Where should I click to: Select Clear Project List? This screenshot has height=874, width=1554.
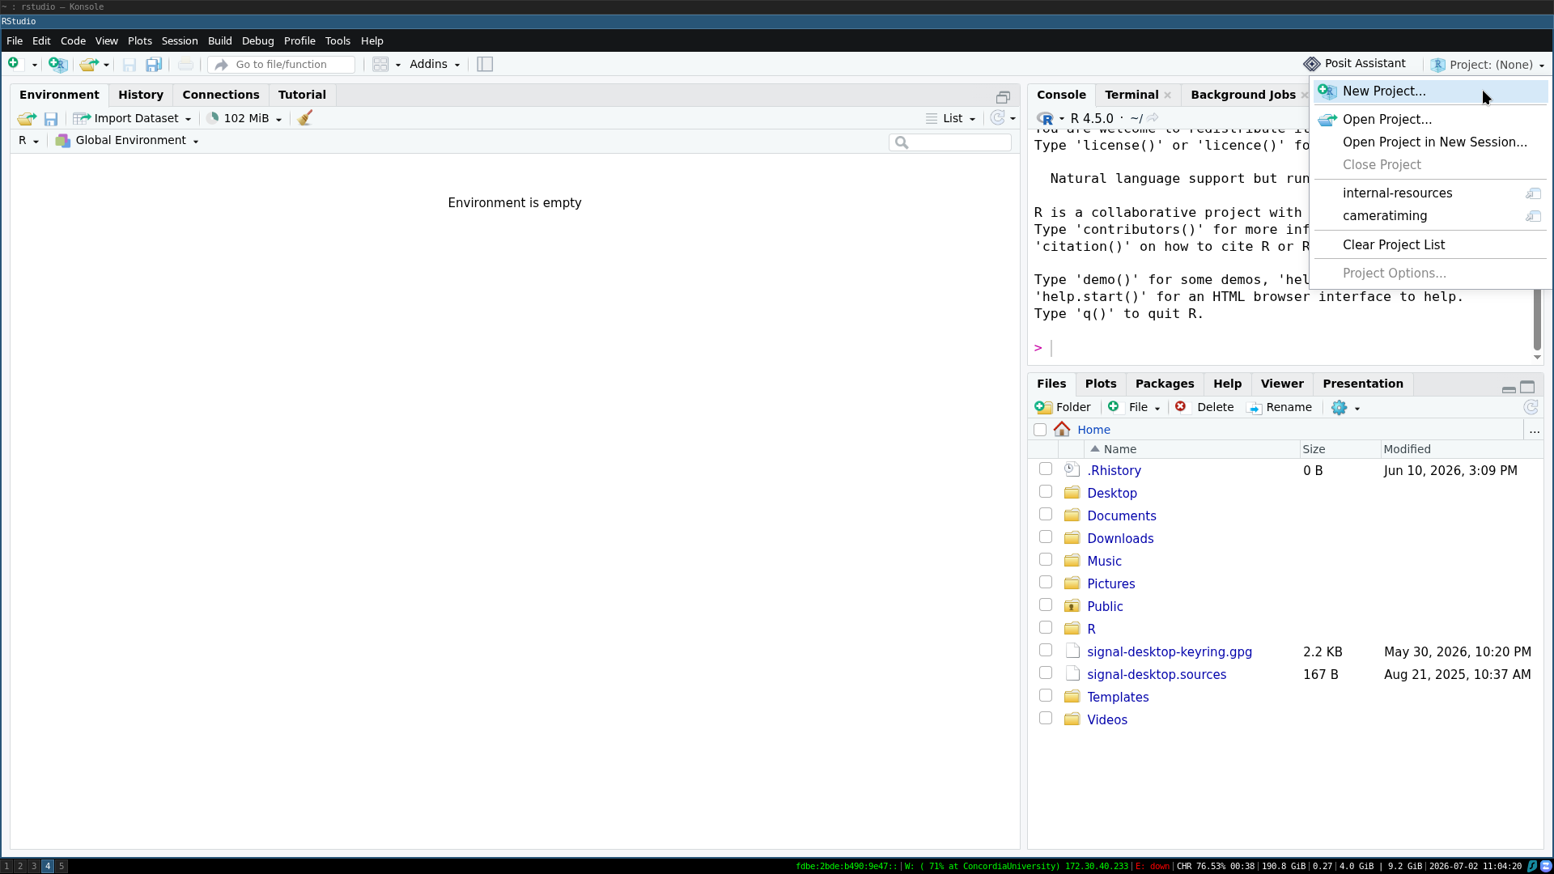[x=1430, y=245]
